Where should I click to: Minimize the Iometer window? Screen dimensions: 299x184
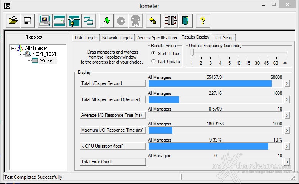click(263, 5)
